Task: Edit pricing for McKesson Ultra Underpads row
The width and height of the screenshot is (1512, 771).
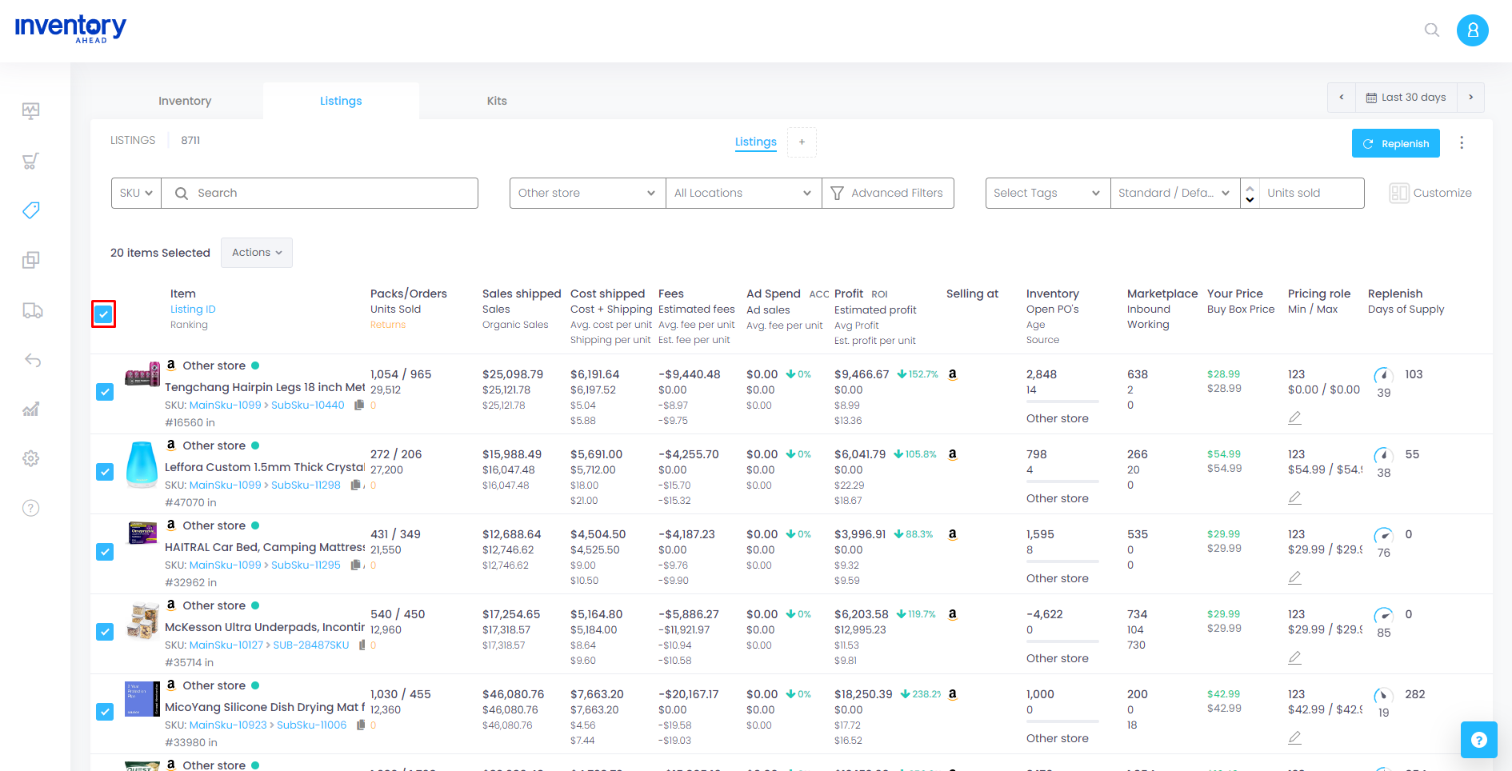Action: [x=1294, y=657]
